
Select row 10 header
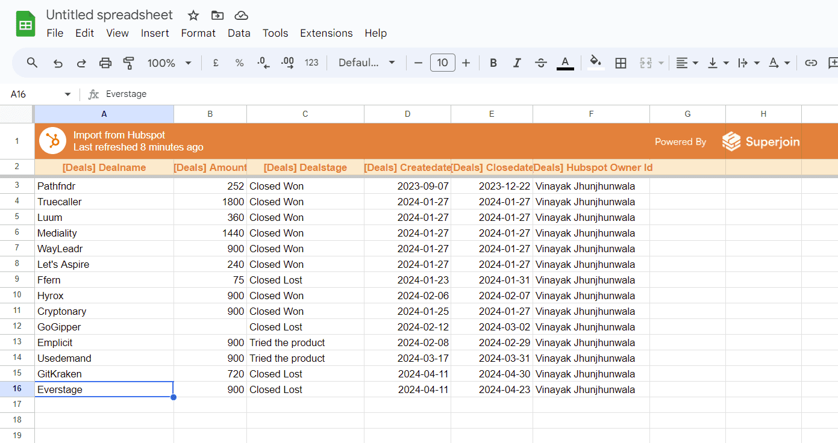[17, 295]
